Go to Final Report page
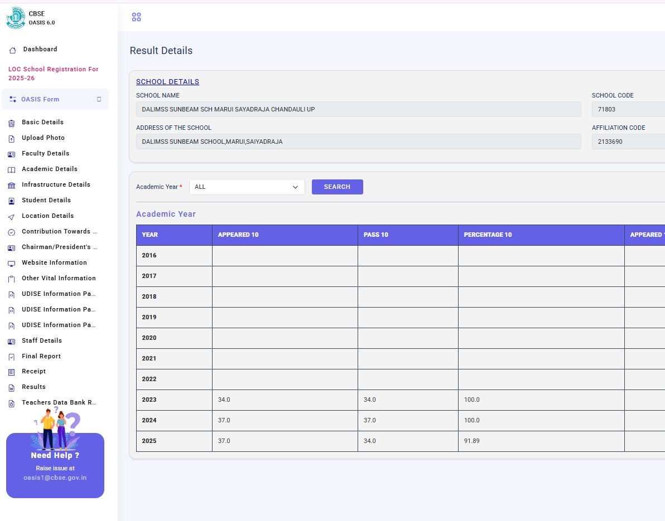The width and height of the screenshot is (665, 521). pos(41,356)
